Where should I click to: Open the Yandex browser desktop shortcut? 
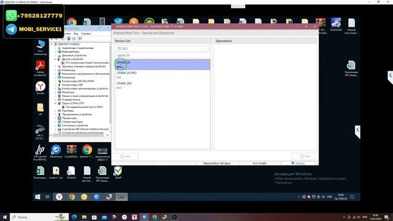tap(40, 88)
